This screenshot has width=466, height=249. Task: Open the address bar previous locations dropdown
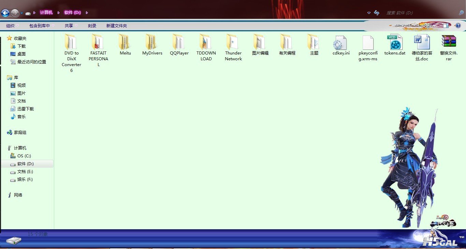pos(369,13)
